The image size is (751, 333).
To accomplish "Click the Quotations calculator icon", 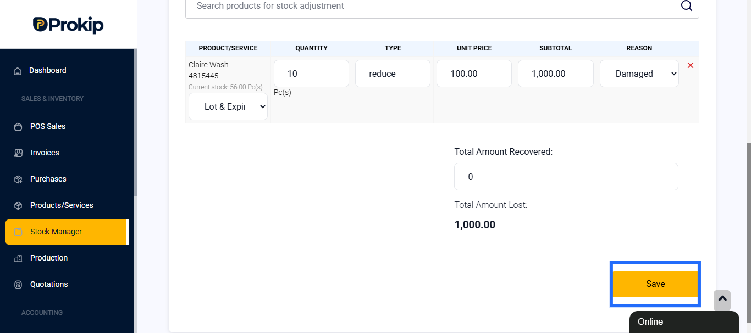I will 18,285.
